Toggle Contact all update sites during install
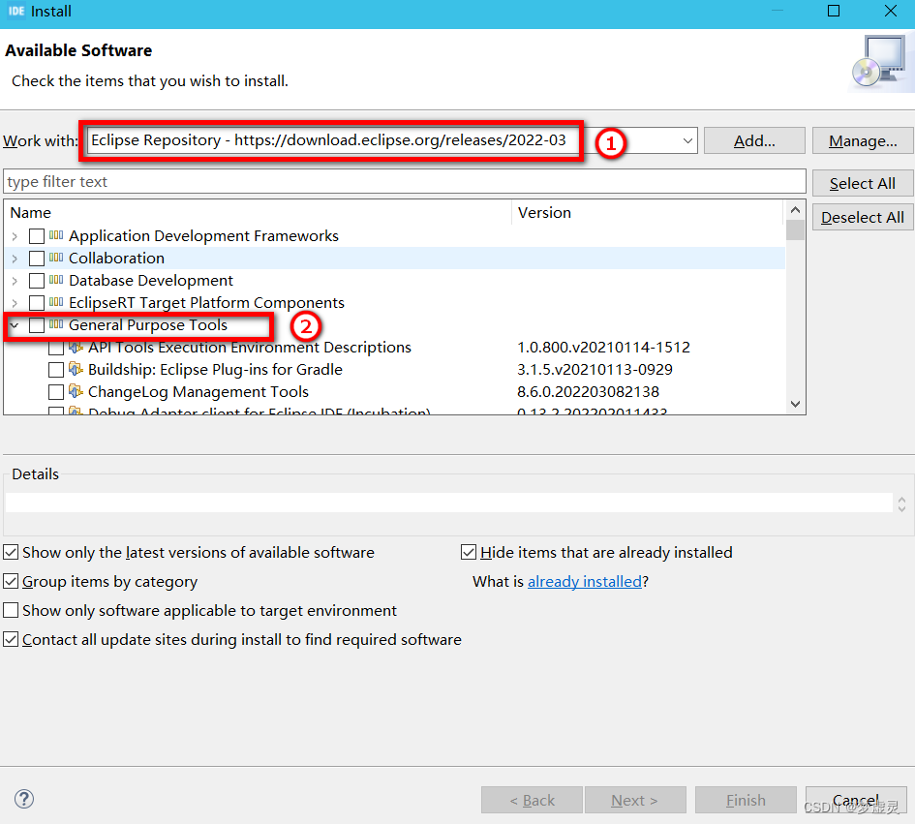Image resolution: width=915 pixels, height=824 pixels. click(x=11, y=640)
